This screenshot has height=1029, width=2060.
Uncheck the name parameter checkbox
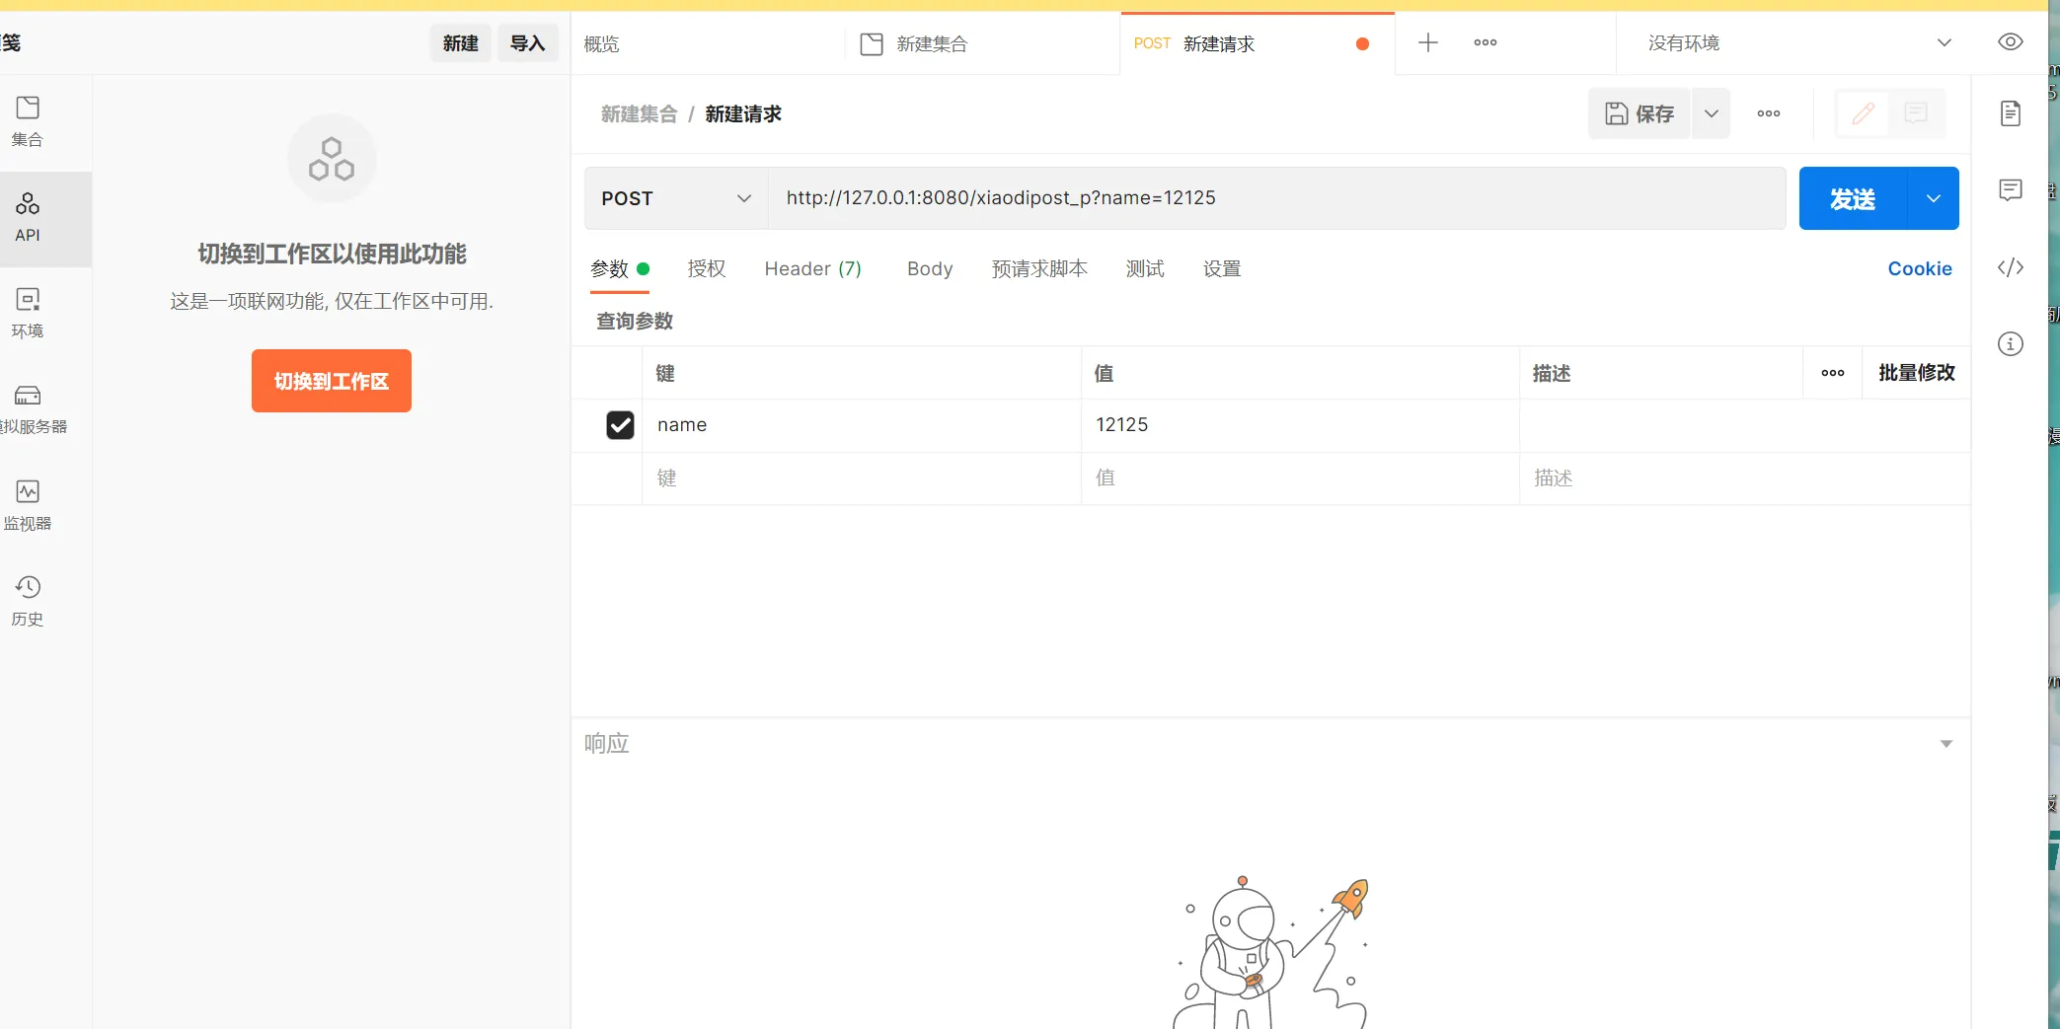click(x=620, y=425)
